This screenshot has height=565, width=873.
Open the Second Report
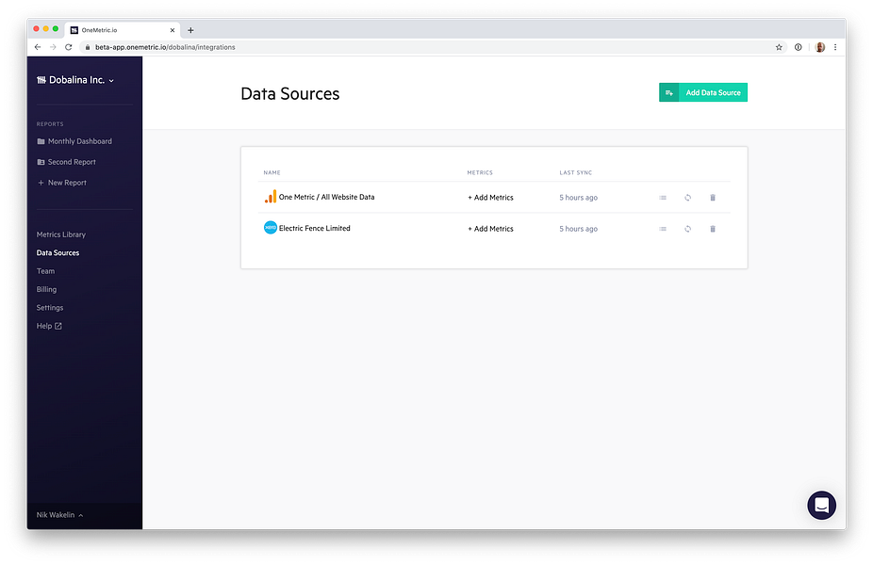click(66, 162)
